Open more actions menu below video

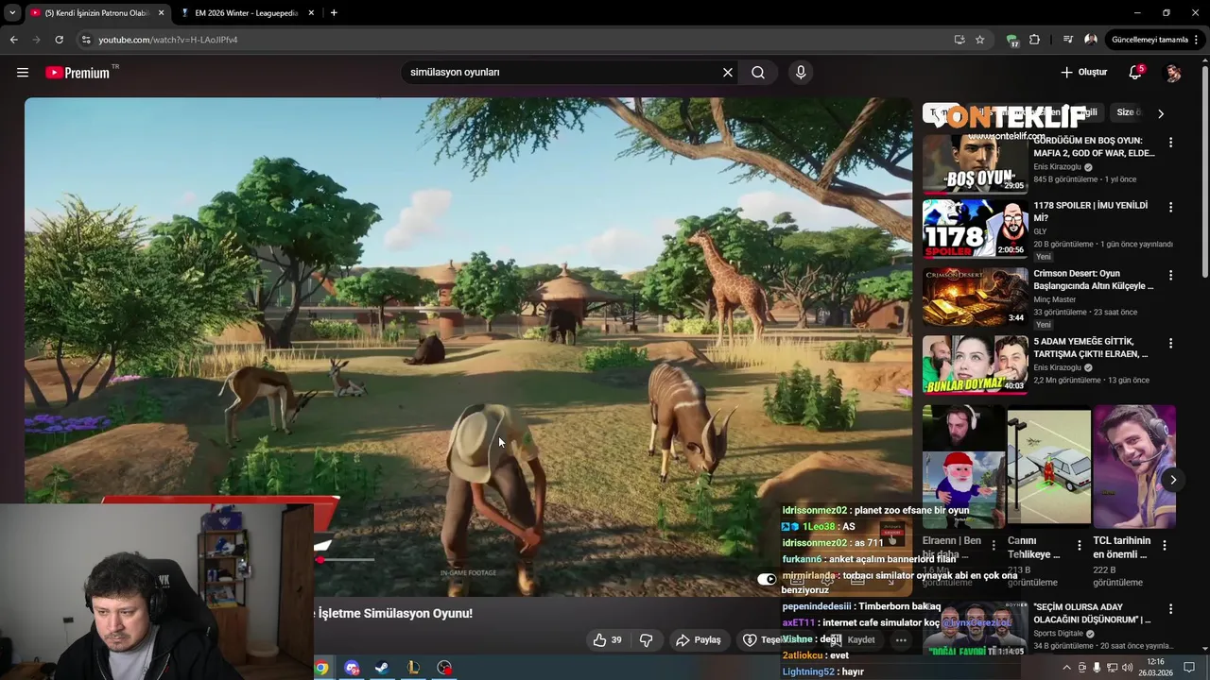click(901, 640)
